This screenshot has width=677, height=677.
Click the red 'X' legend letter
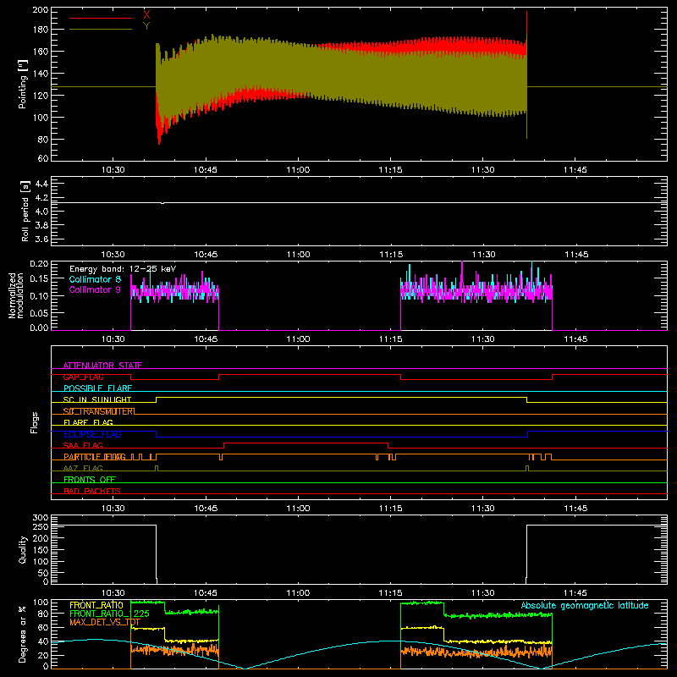pyautogui.click(x=146, y=15)
